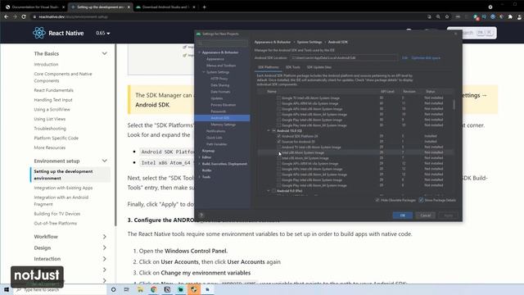Collapse the Android 10.0 (Q) tree node
The image size is (524, 295).
coord(269,131)
